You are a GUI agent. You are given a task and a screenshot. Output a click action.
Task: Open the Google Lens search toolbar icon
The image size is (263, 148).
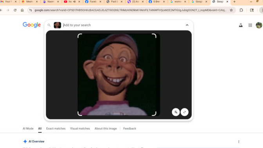pyautogui.click(x=252, y=10)
